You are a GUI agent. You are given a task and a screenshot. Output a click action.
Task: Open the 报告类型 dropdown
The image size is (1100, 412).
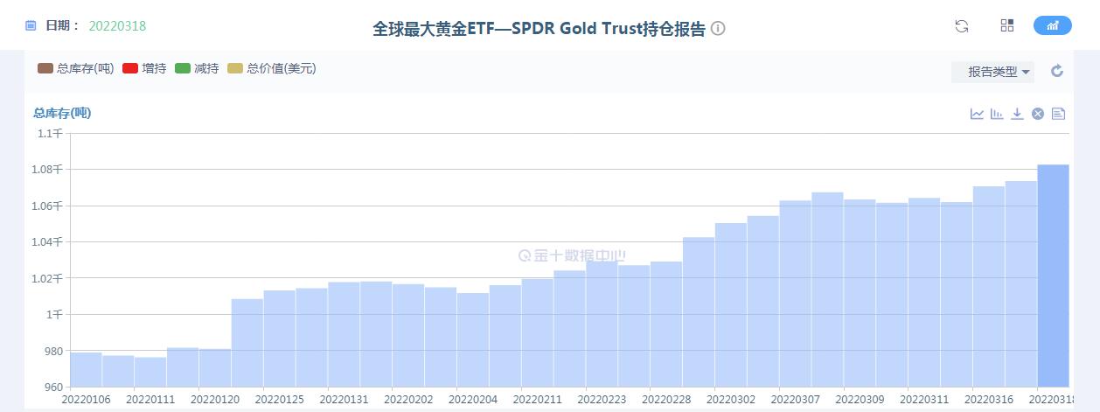pyautogui.click(x=992, y=72)
